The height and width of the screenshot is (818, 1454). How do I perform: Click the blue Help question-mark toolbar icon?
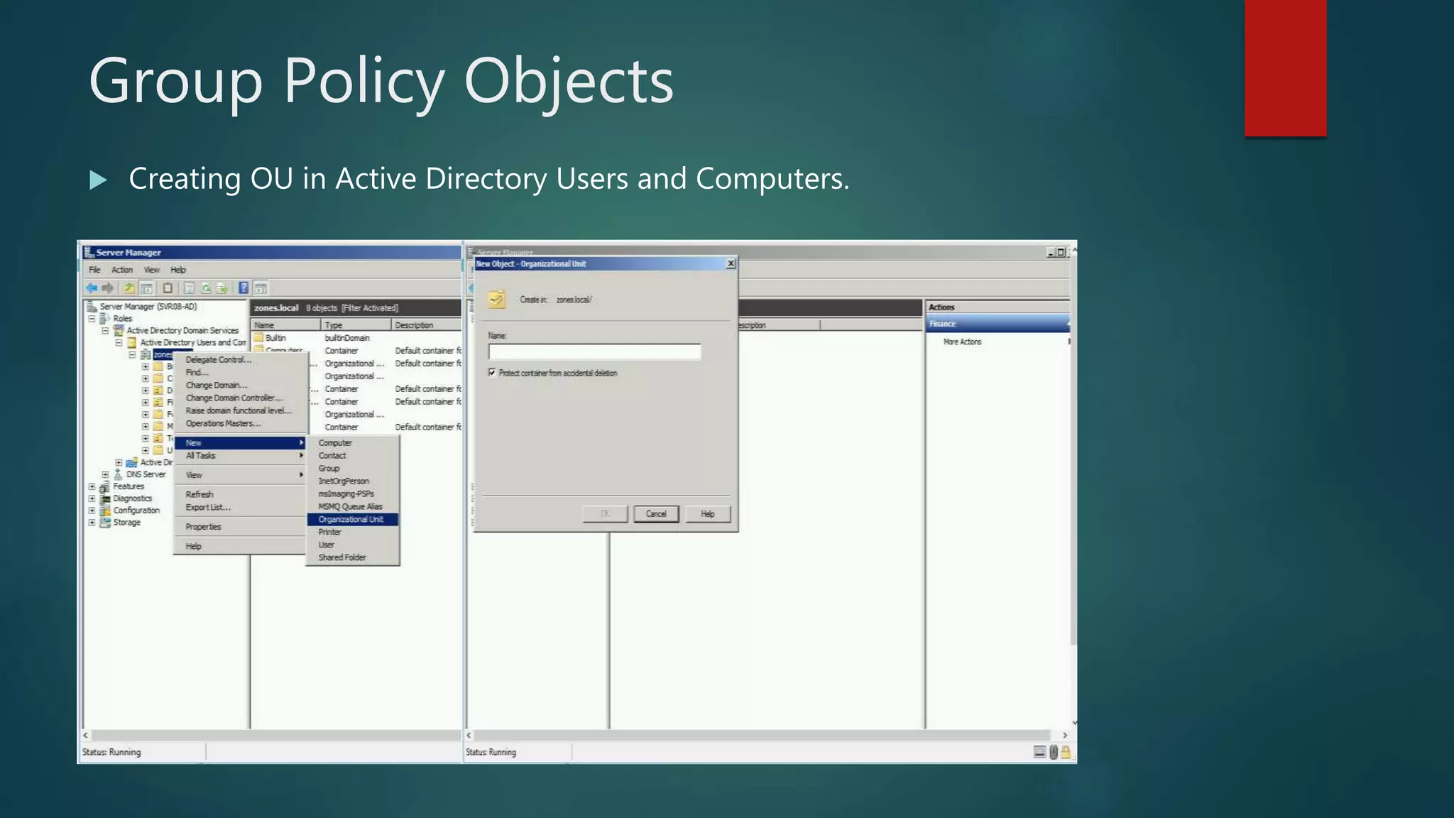click(x=244, y=288)
